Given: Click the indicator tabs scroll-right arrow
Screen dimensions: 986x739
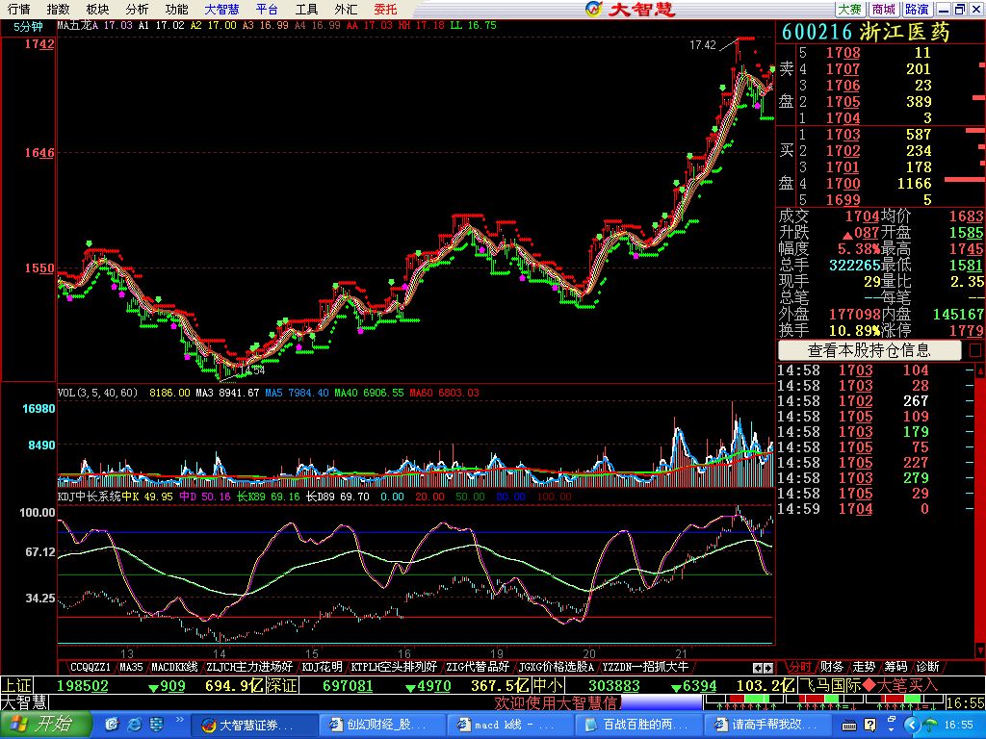Looking at the screenshot, I should click(767, 668).
